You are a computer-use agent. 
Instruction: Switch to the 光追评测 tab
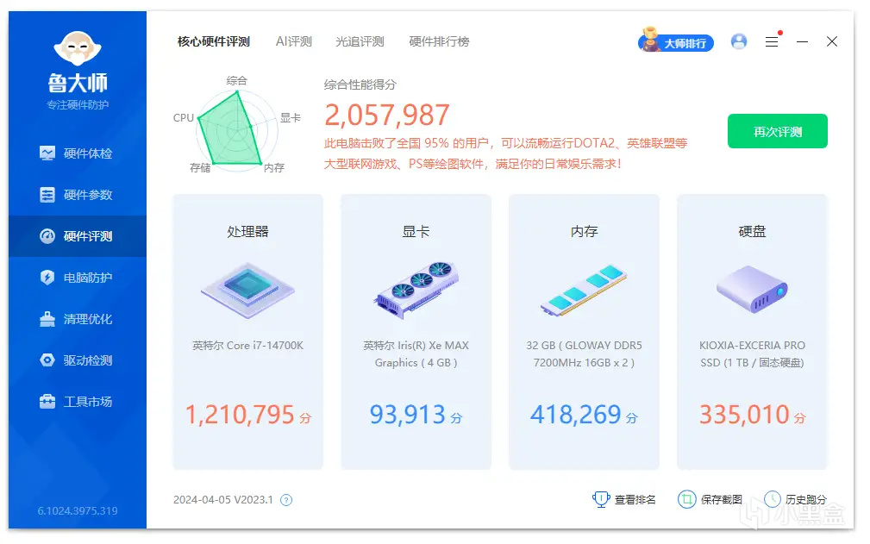click(x=360, y=41)
